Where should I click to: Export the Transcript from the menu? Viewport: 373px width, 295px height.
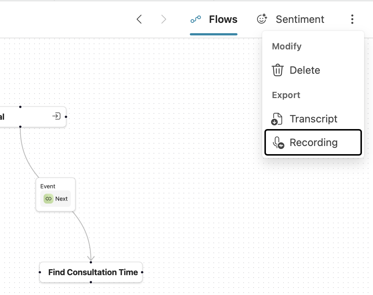tap(313, 119)
